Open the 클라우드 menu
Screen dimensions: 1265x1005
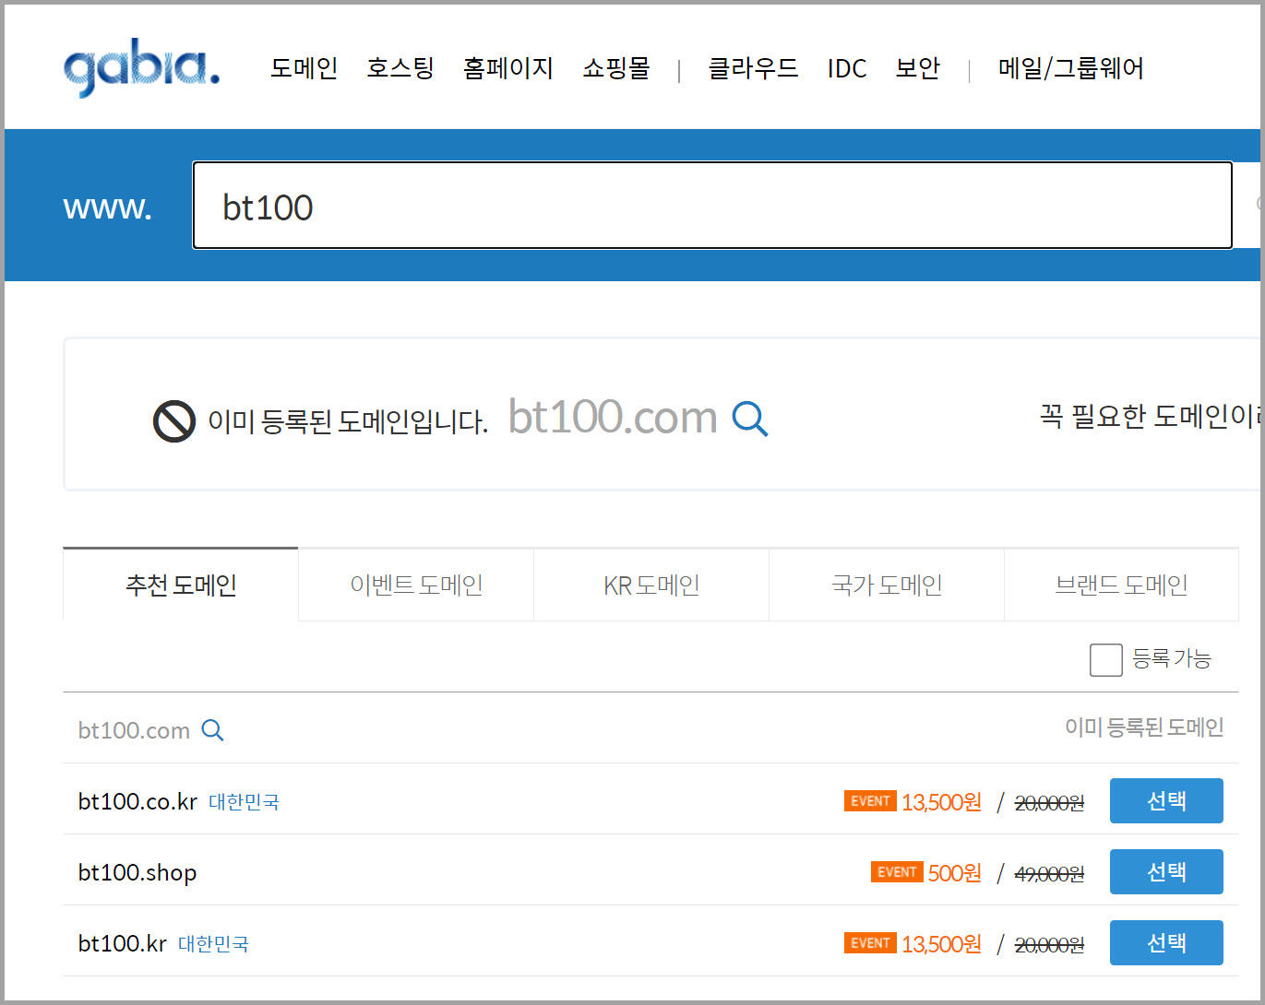pos(753,68)
